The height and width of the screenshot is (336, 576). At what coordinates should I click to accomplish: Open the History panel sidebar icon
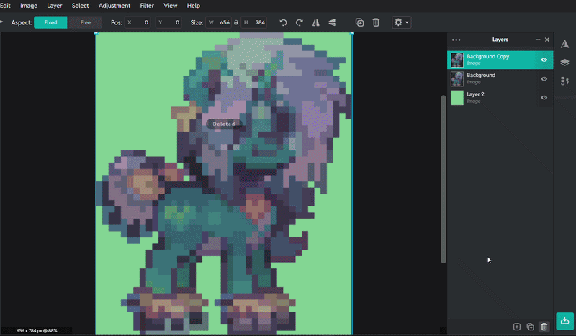click(x=564, y=81)
